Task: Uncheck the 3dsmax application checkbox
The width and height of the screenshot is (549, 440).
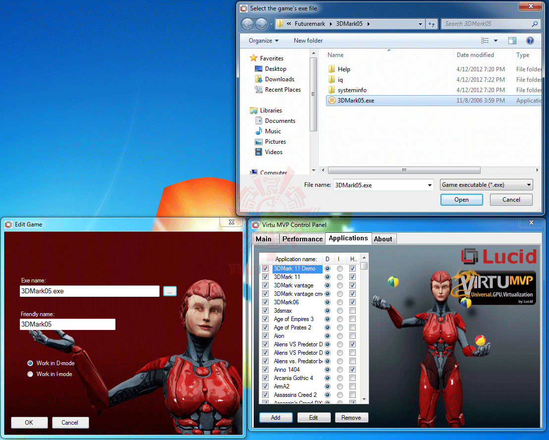Action: (x=266, y=311)
